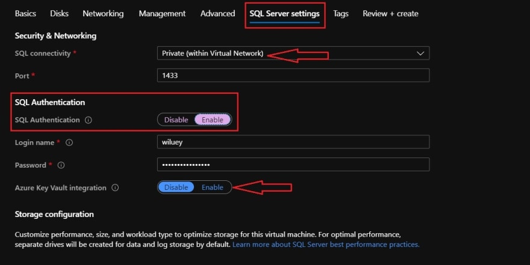
Task: Select the Advanced tab
Action: (217, 14)
